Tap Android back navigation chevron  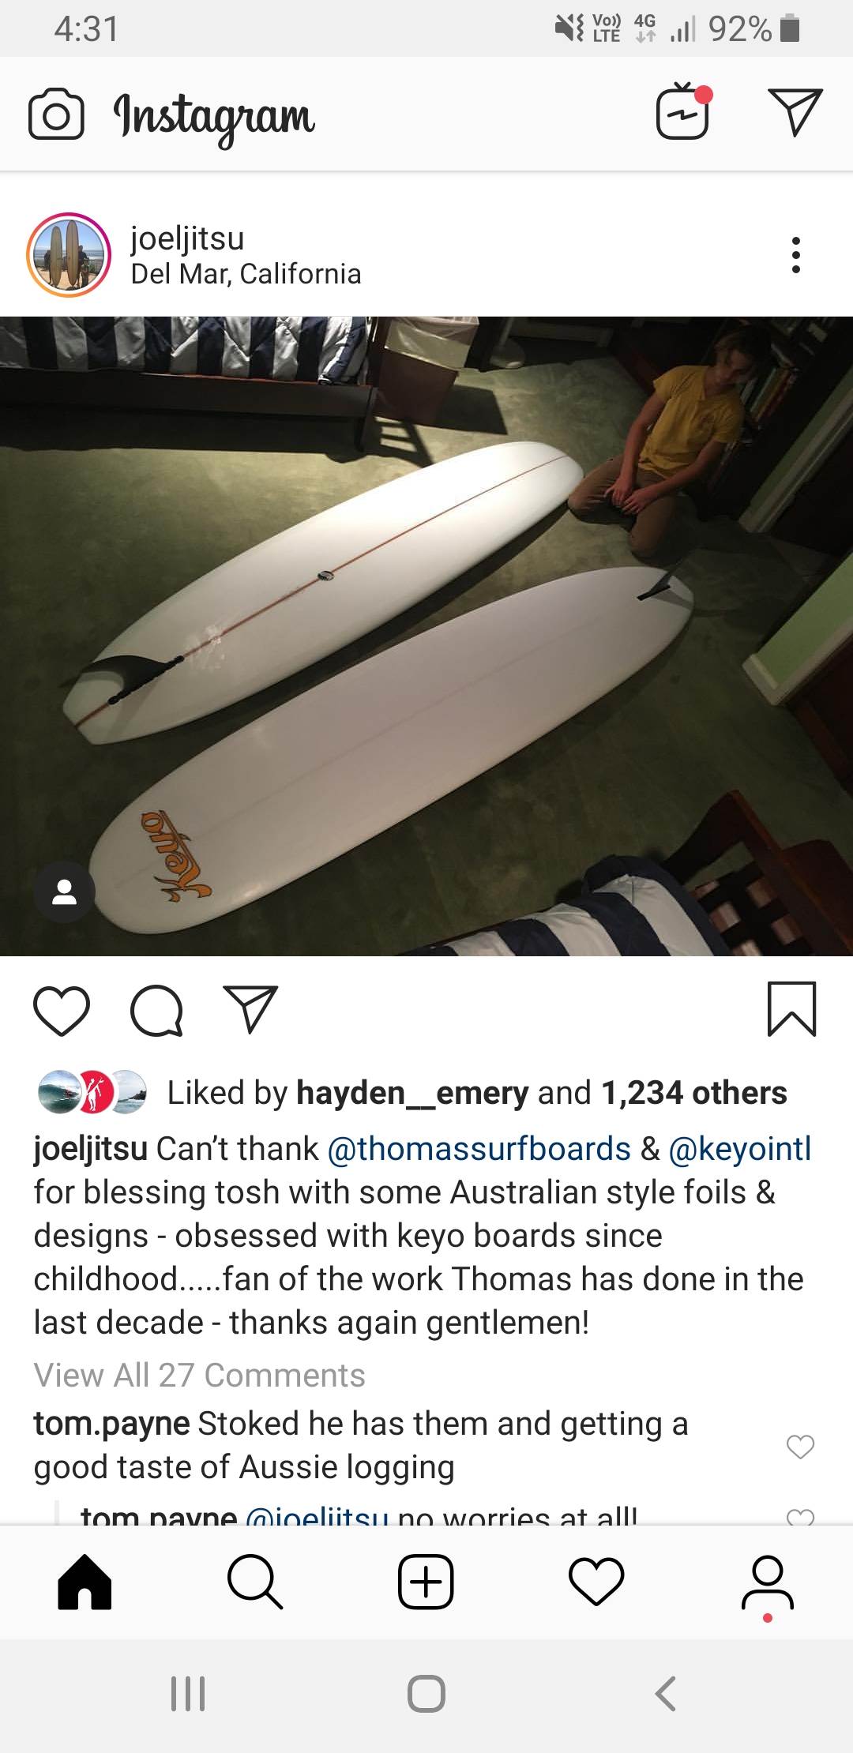click(666, 1694)
